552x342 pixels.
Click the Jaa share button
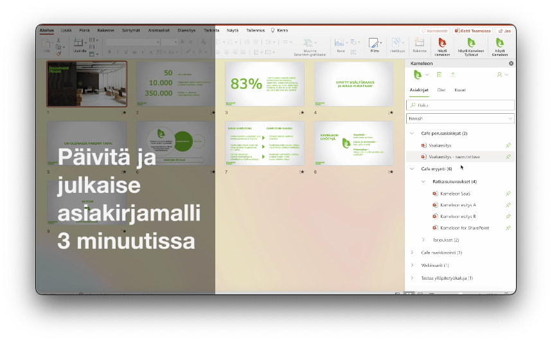pos(504,31)
